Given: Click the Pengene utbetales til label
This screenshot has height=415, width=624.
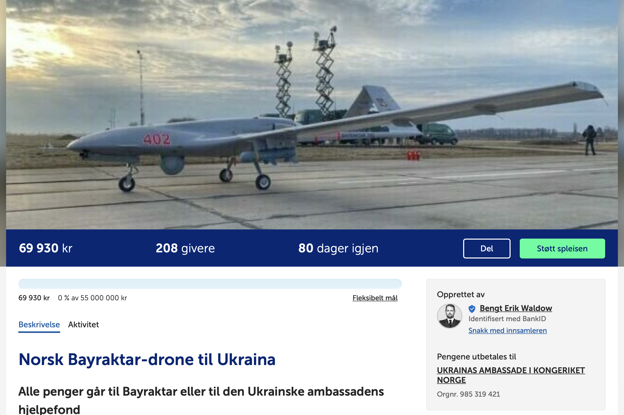Looking at the screenshot, I should [476, 357].
